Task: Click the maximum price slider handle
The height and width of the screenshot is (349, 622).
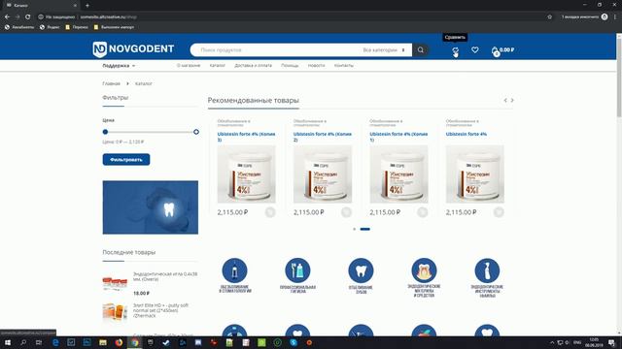Action: click(x=196, y=132)
